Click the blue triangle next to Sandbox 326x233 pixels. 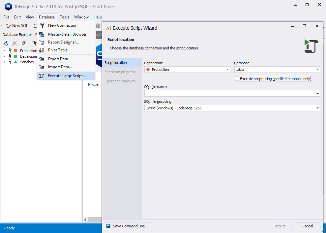(15, 62)
